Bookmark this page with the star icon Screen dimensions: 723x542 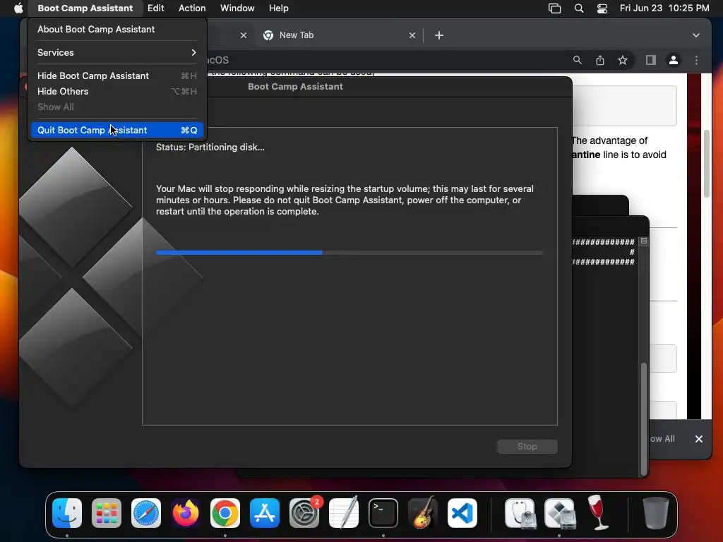pos(623,60)
